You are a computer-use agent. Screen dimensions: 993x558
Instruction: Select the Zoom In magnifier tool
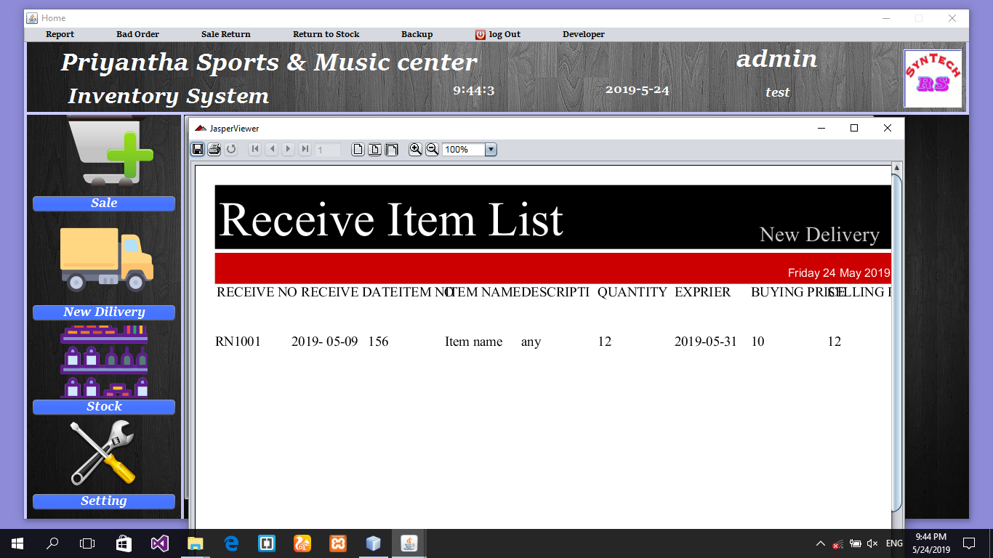pos(415,149)
